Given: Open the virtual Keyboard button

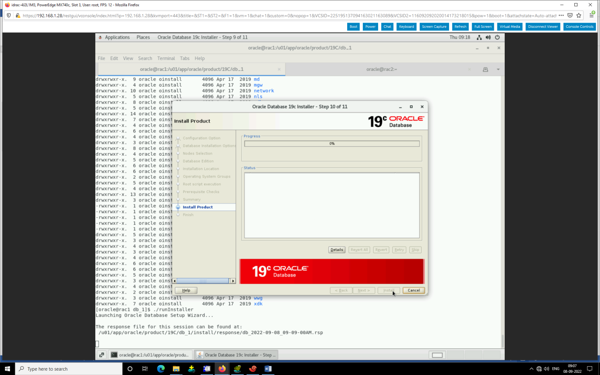Looking at the screenshot, I should click(406, 27).
